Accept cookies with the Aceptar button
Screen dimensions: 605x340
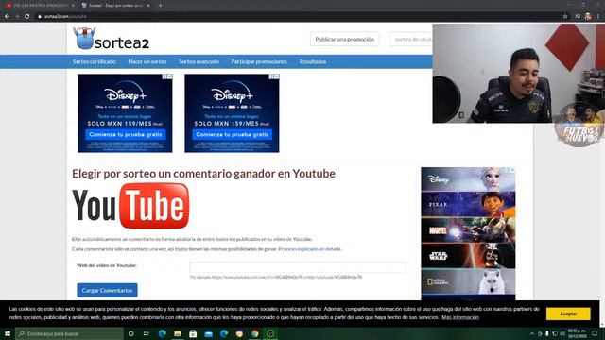click(568, 314)
